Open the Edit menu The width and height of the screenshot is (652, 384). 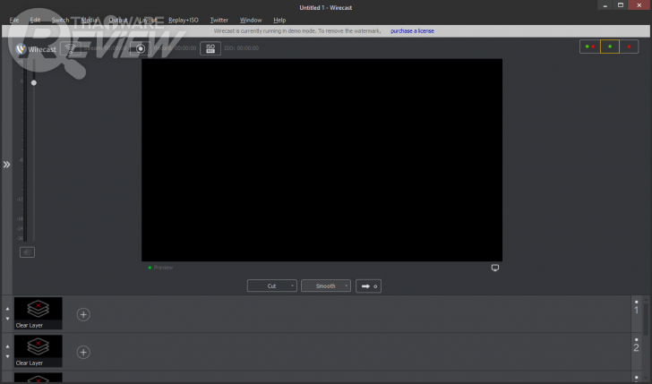point(35,20)
